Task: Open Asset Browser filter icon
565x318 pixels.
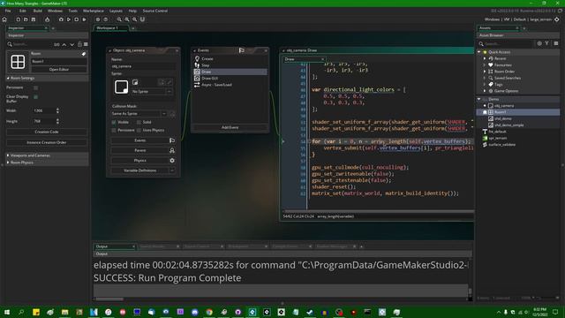Action: point(547,43)
